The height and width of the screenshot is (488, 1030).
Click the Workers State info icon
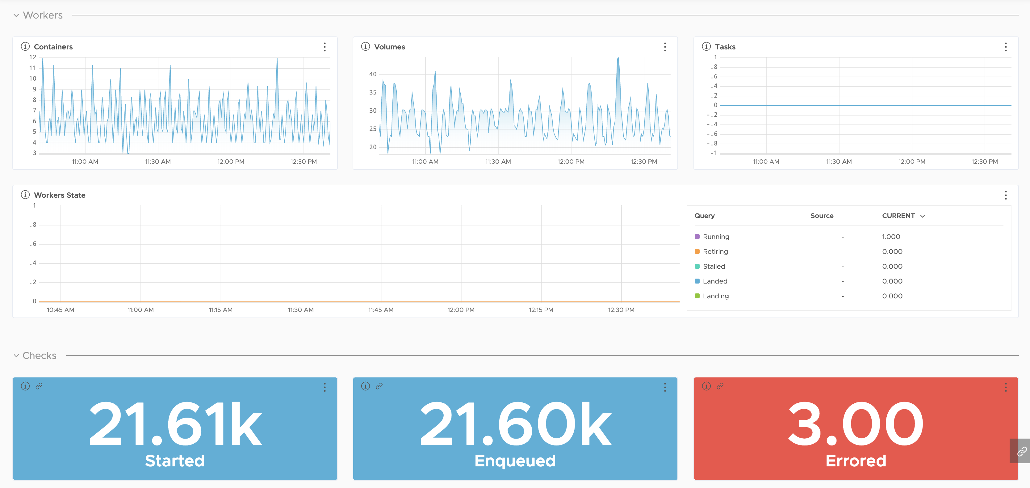25,195
